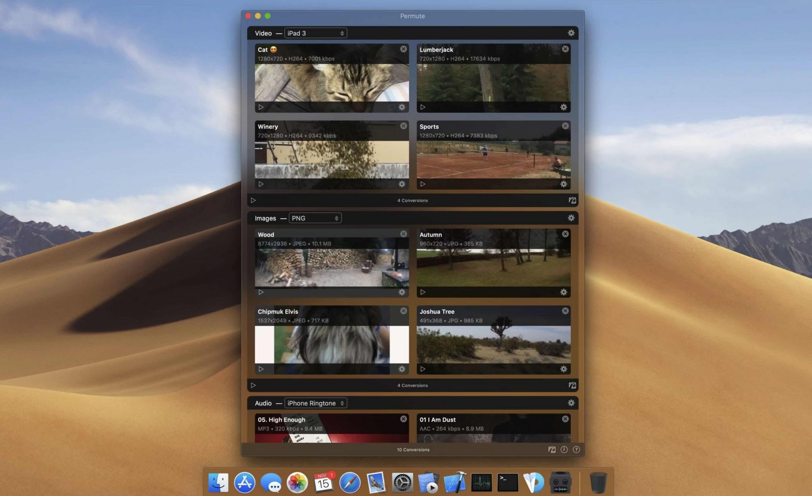Click the Wood image thumbnail
This screenshot has width=812, height=496.
click(x=332, y=265)
